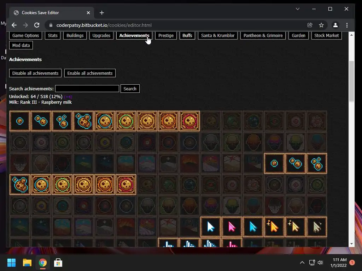This screenshot has height=271, width=362.
Task: Toggle the olive sparkle cursor achievement
Action: tap(317, 227)
